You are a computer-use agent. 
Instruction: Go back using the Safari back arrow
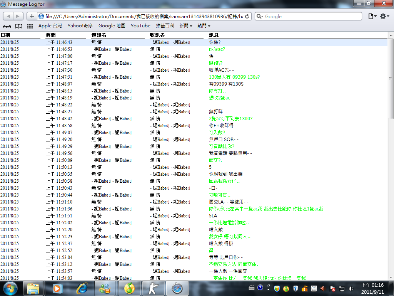8,16
